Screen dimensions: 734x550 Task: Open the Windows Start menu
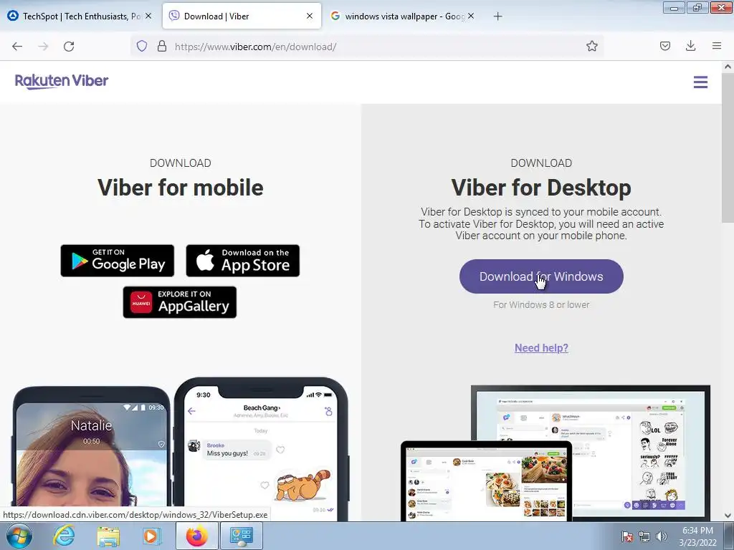tap(19, 536)
